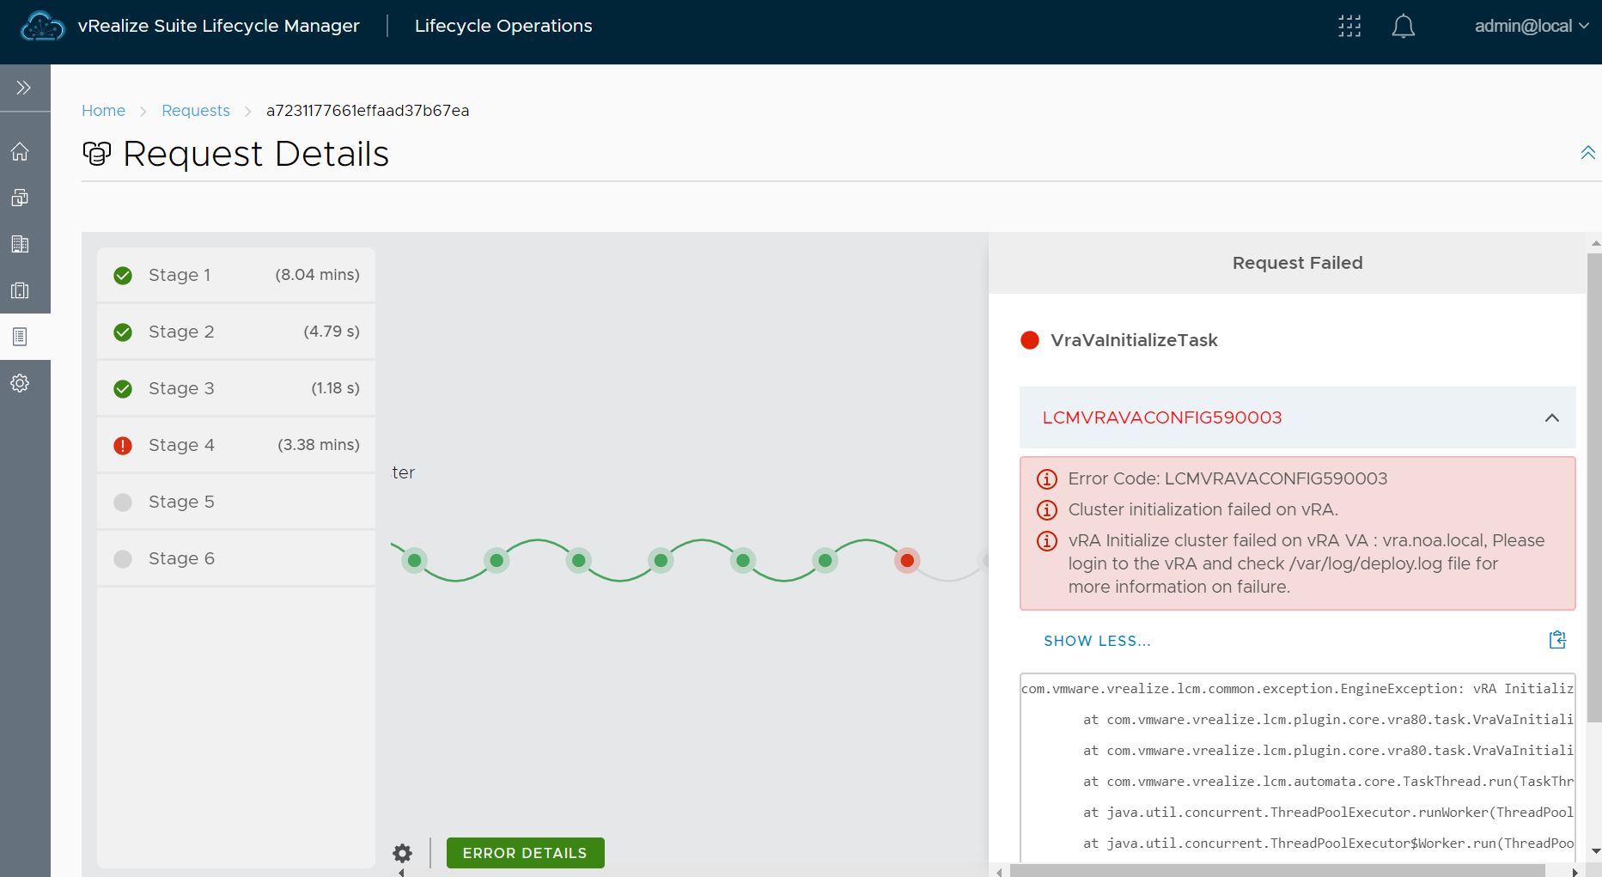Click the Requests breadcrumb link
The image size is (1602, 877).
click(x=196, y=111)
